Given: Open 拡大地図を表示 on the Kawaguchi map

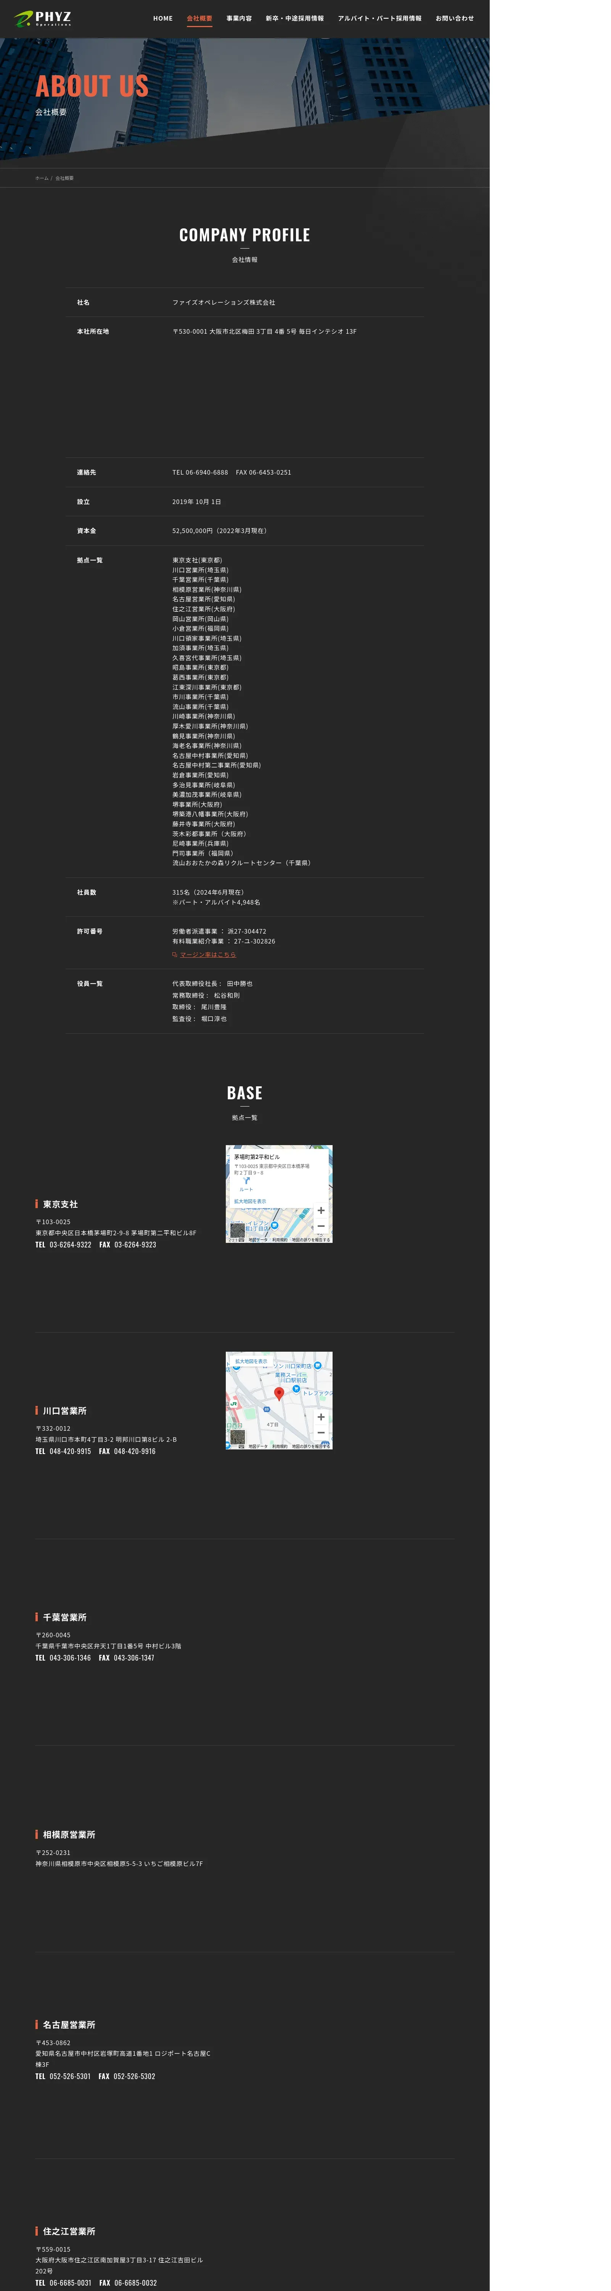Looking at the screenshot, I should point(251,1362).
